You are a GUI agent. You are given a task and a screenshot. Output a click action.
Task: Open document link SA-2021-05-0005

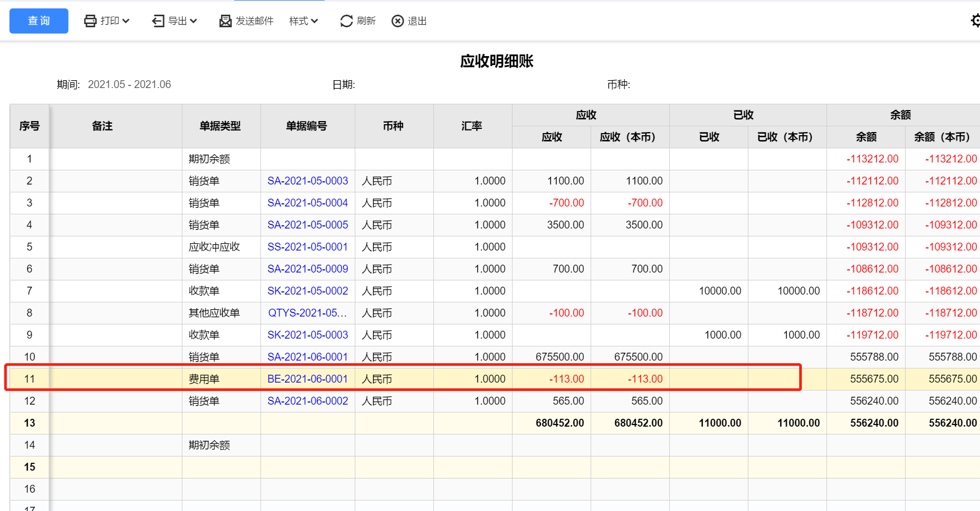[308, 225]
